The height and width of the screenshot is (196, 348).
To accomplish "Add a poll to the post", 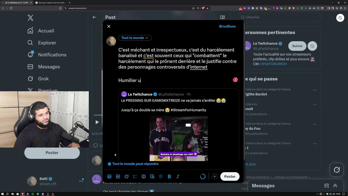I will (x=135, y=176).
